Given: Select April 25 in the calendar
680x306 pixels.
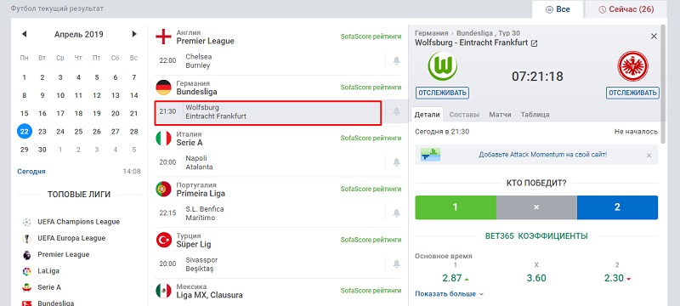Looking at the screenshot, I should click(x=78, y=132).
